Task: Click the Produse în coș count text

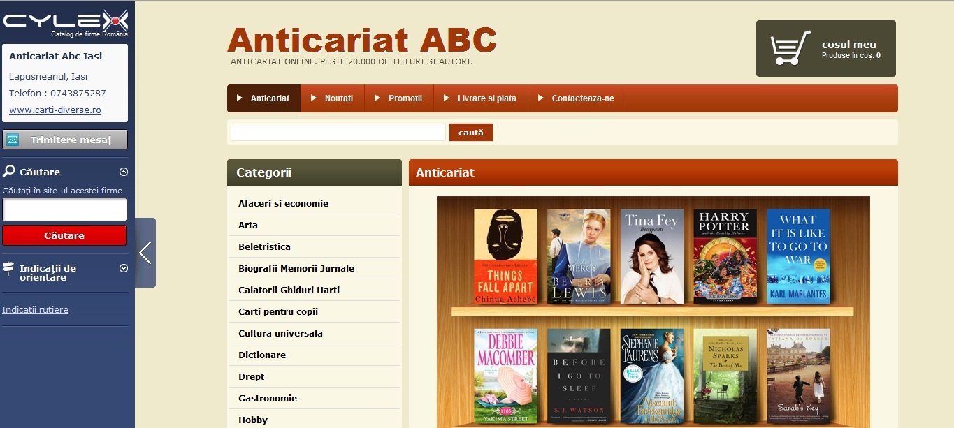Action: (x=851, y=56)
